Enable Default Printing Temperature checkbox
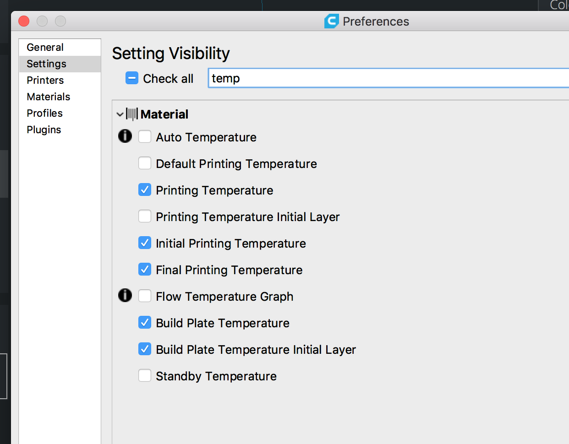The width and height of the screenshot is (569, 444). click(x=145, y=163)
